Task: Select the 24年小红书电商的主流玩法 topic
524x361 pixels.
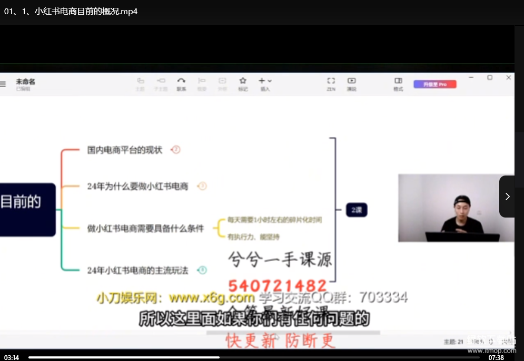Action: 137,270
